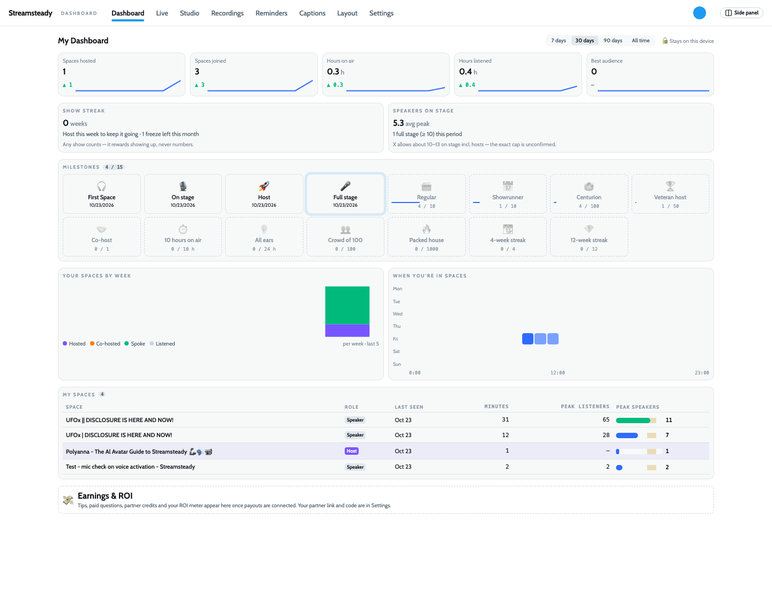Open the Recordings tab
This screenshot has width=772, height=616.
tap(227, 13)
